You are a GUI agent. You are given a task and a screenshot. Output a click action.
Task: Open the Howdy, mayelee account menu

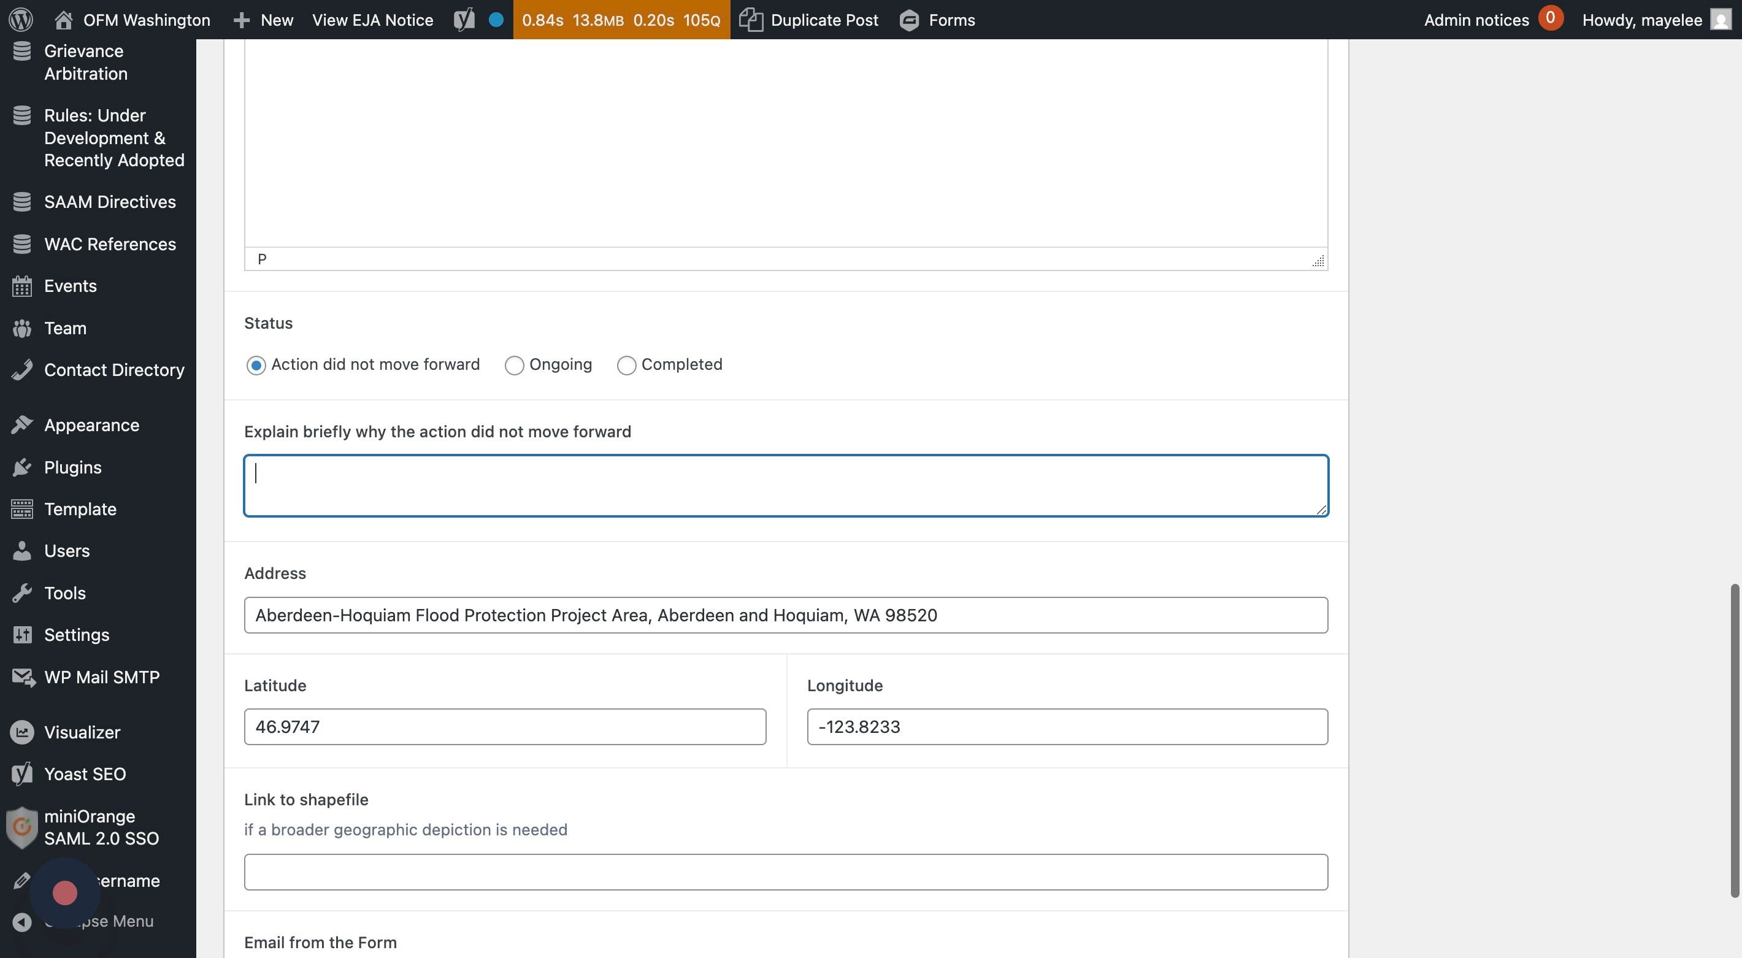1642,20
